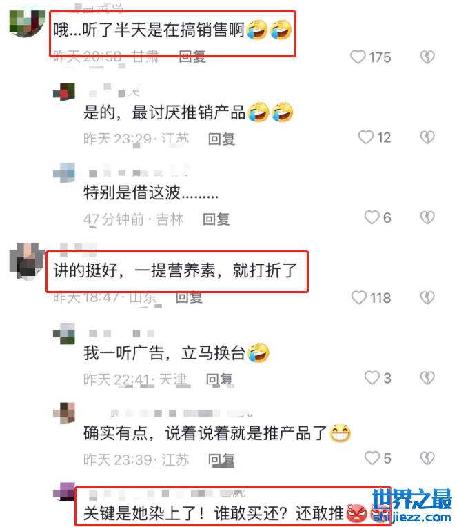
Task: Like the comment with 175 likes
Action: (x=358, y=57)
